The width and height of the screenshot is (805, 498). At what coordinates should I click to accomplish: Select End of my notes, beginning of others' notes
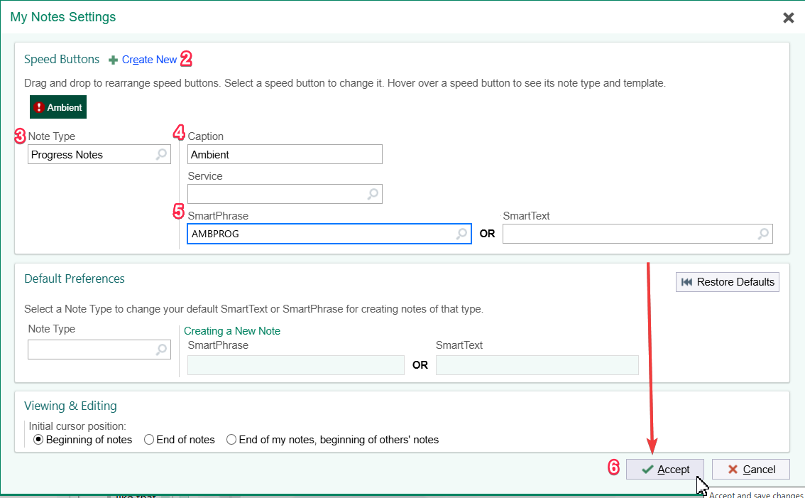coord(333,440)
